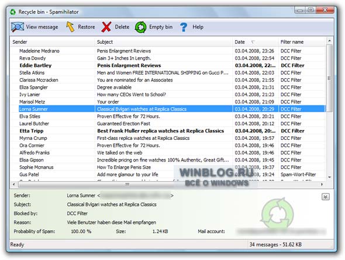Collapse the message details panel chevron
The width and height of the screenshot is (345, 260).
(326, 197)
